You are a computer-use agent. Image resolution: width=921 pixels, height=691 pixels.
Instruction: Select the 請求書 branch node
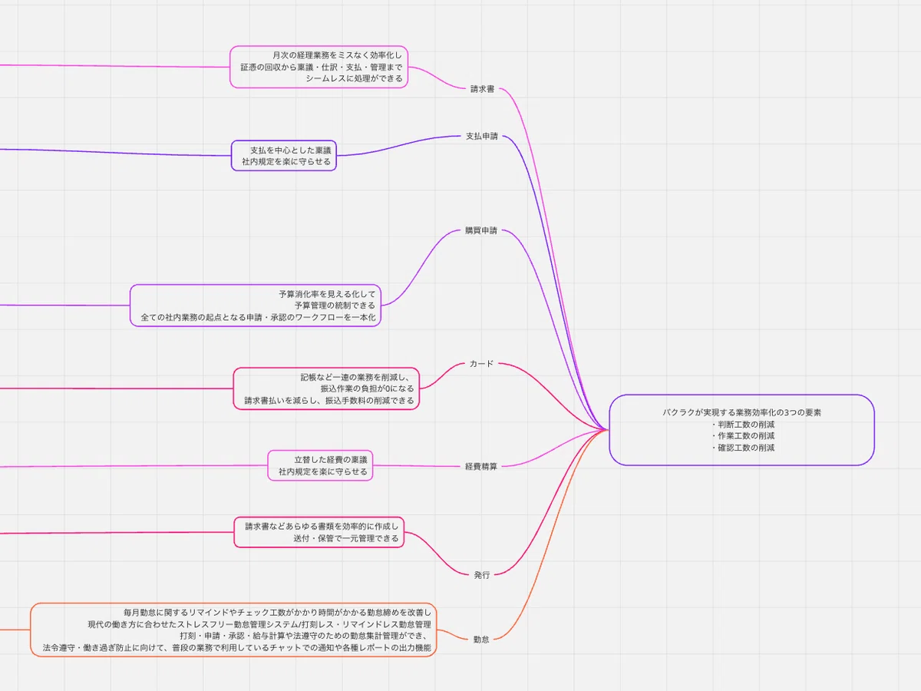click(x=482, y=89)
